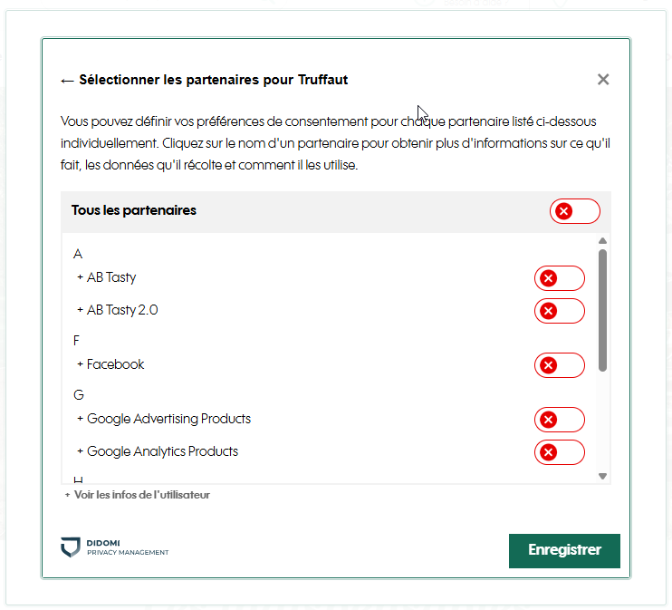672x610 pixels.
Task: Click the Didomi Privacy Management logo
Action: pyautogui.click(x=114, y=547)
